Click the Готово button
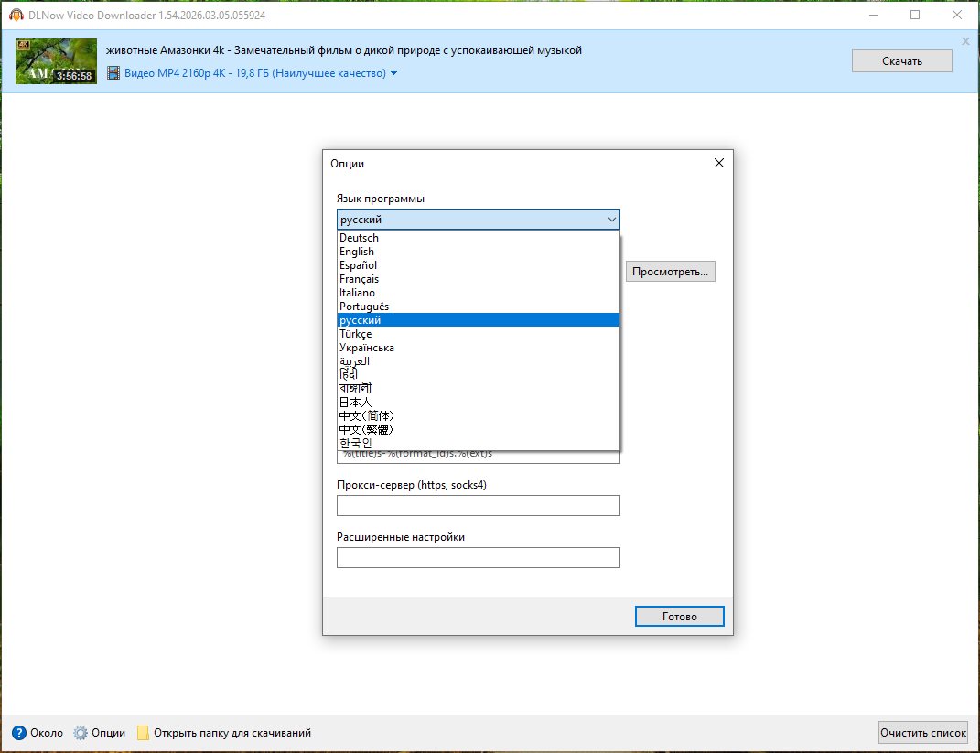The width and height of the screenshot is (980, 753). point(679,617)
